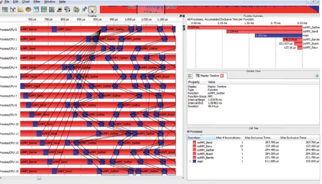Undock the Timeline panel with arrow icon
Screen dimensions: 322x184
point(181,16)
